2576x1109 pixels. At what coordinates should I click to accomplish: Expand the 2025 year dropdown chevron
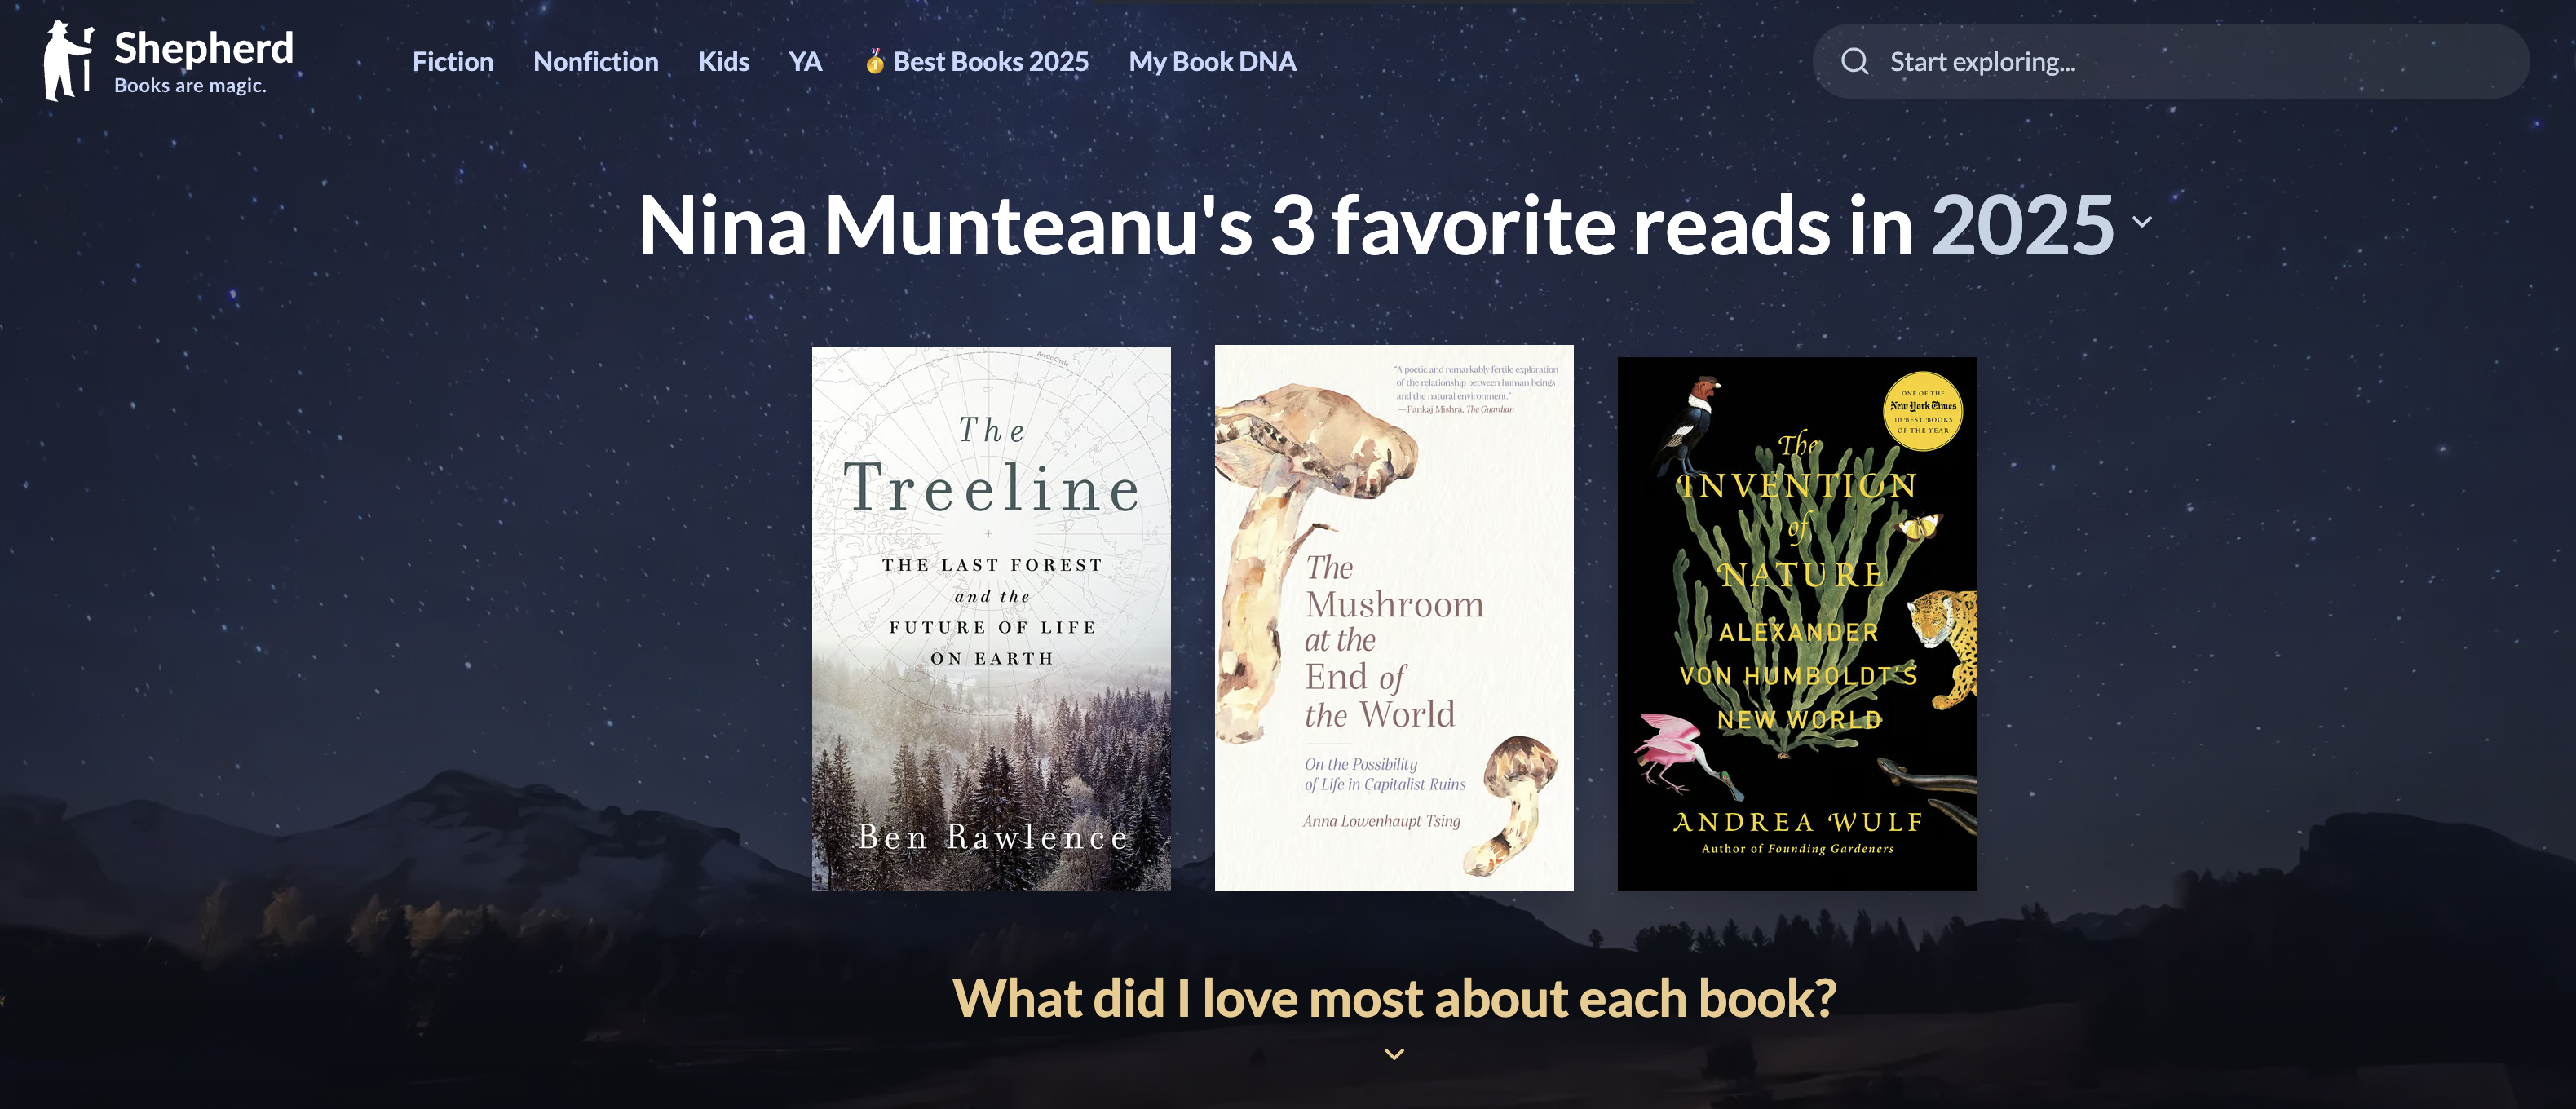point(2142,222)
